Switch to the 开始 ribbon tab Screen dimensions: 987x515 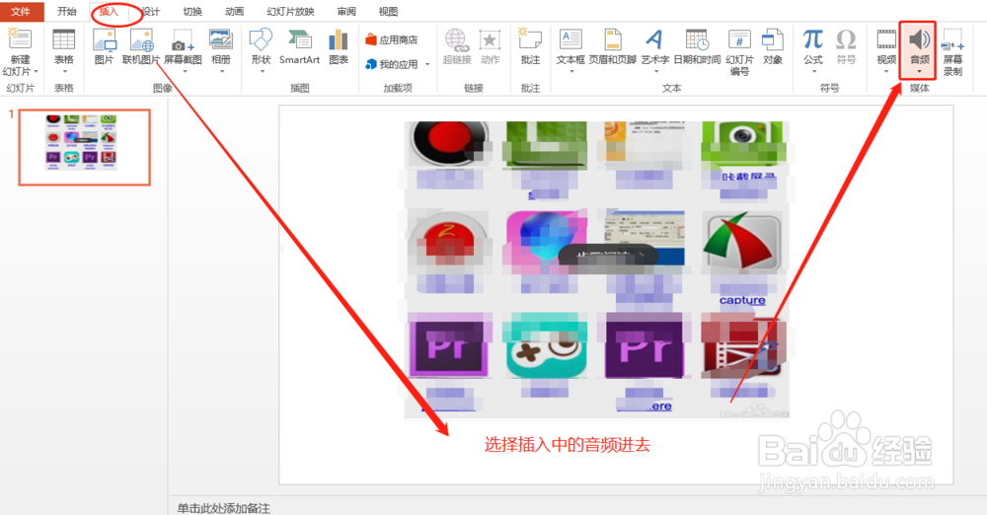[67, 11]
